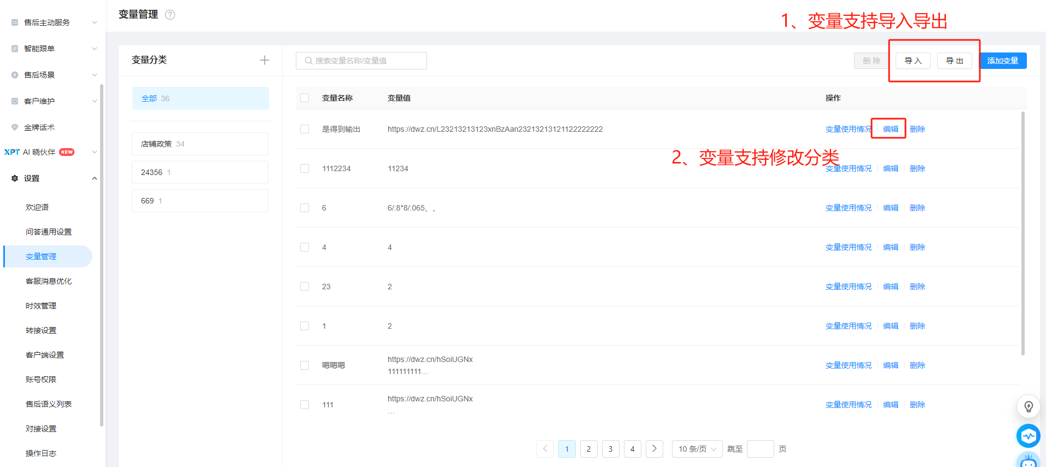Focus the 搜索变量名称/变量值 search field

[361, 61]
